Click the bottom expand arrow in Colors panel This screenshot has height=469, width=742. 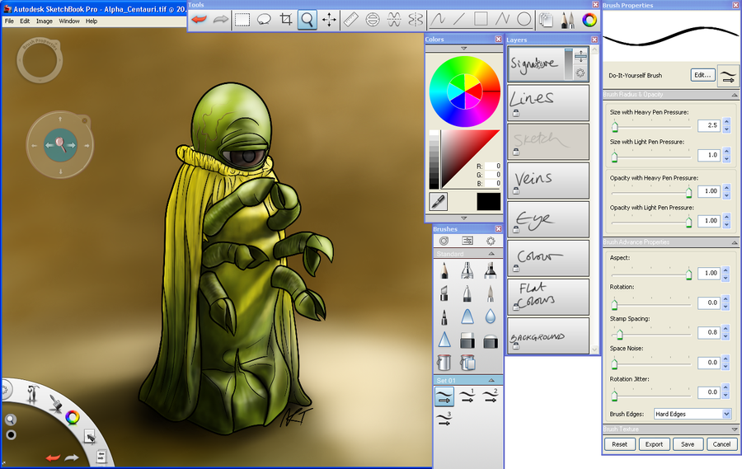pos(463,218)
